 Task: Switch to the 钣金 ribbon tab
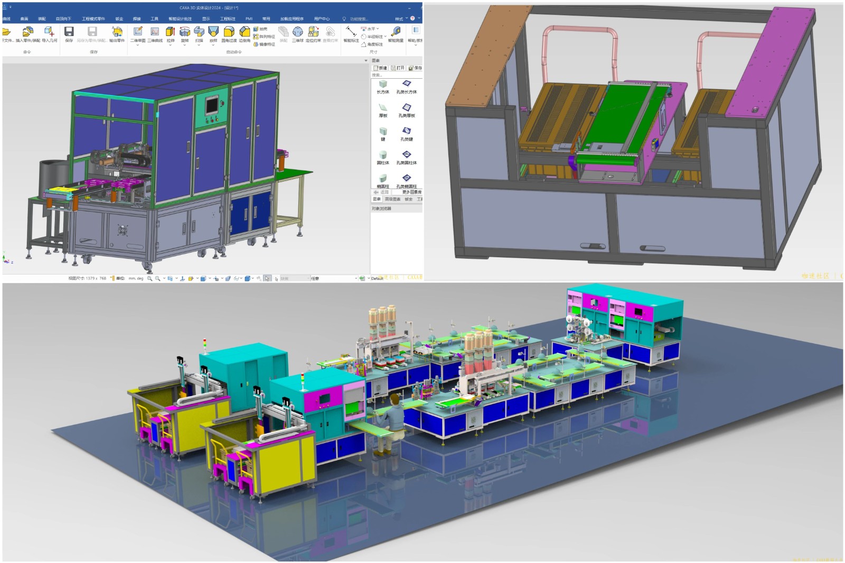pos(119,18)
